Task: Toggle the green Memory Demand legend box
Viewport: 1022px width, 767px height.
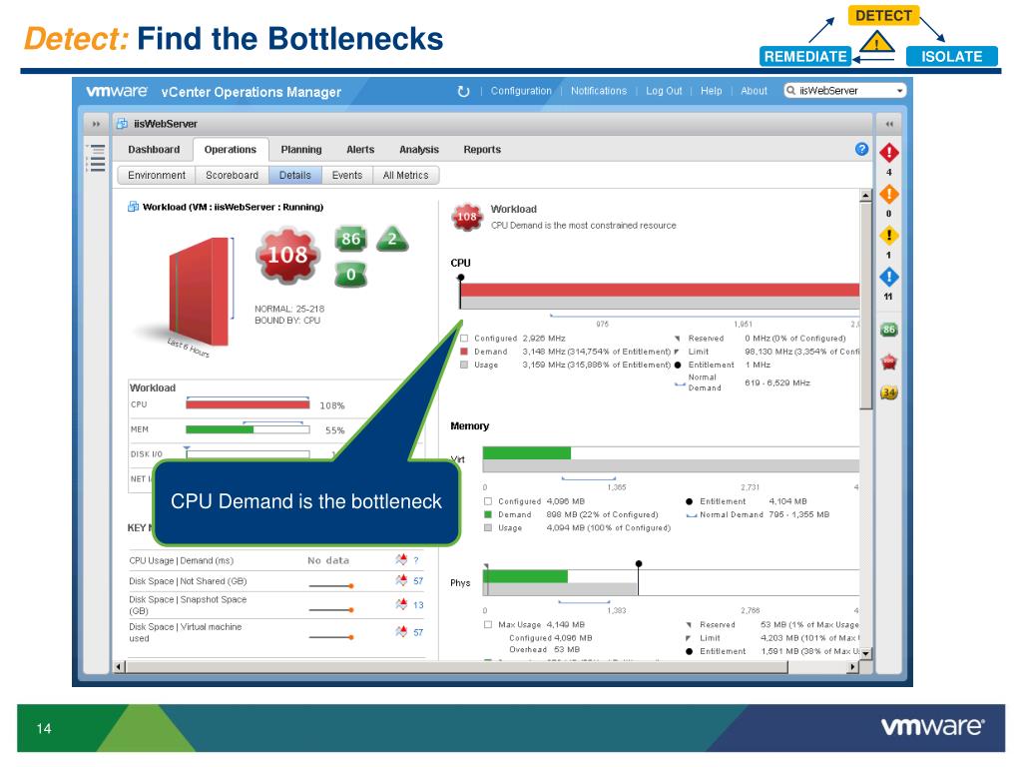Action: [x=488, y=514]
